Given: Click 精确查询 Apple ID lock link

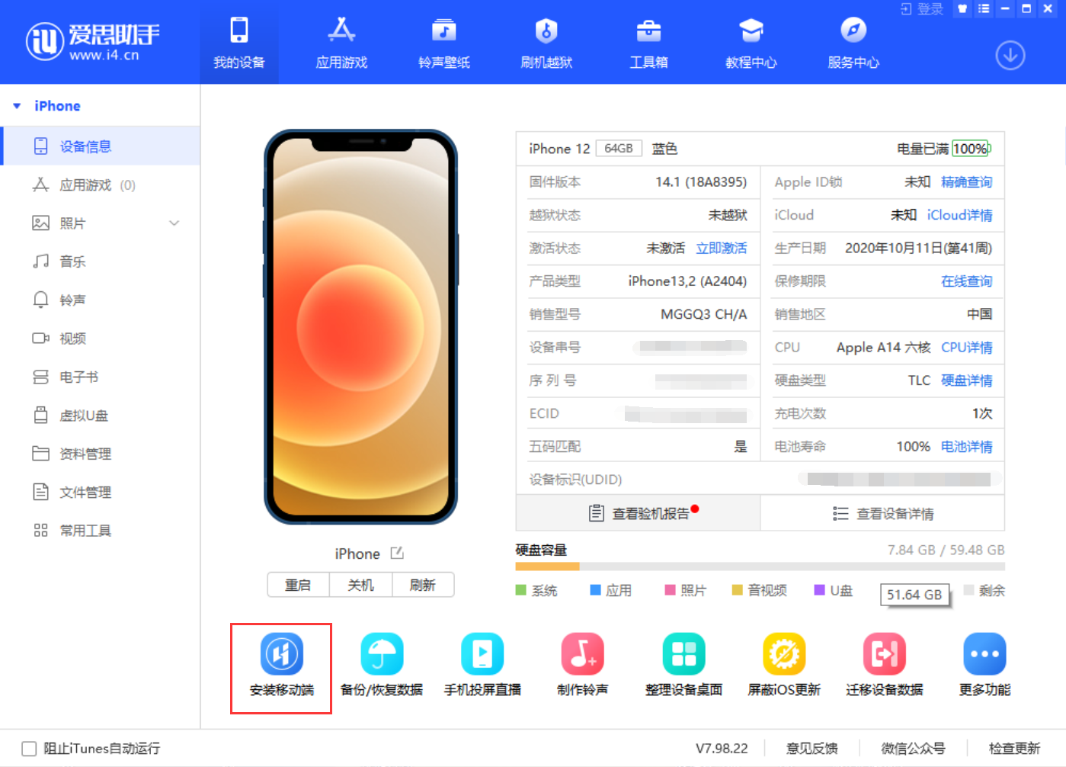Looking at the screenshot, I should (x=966, y=182).
